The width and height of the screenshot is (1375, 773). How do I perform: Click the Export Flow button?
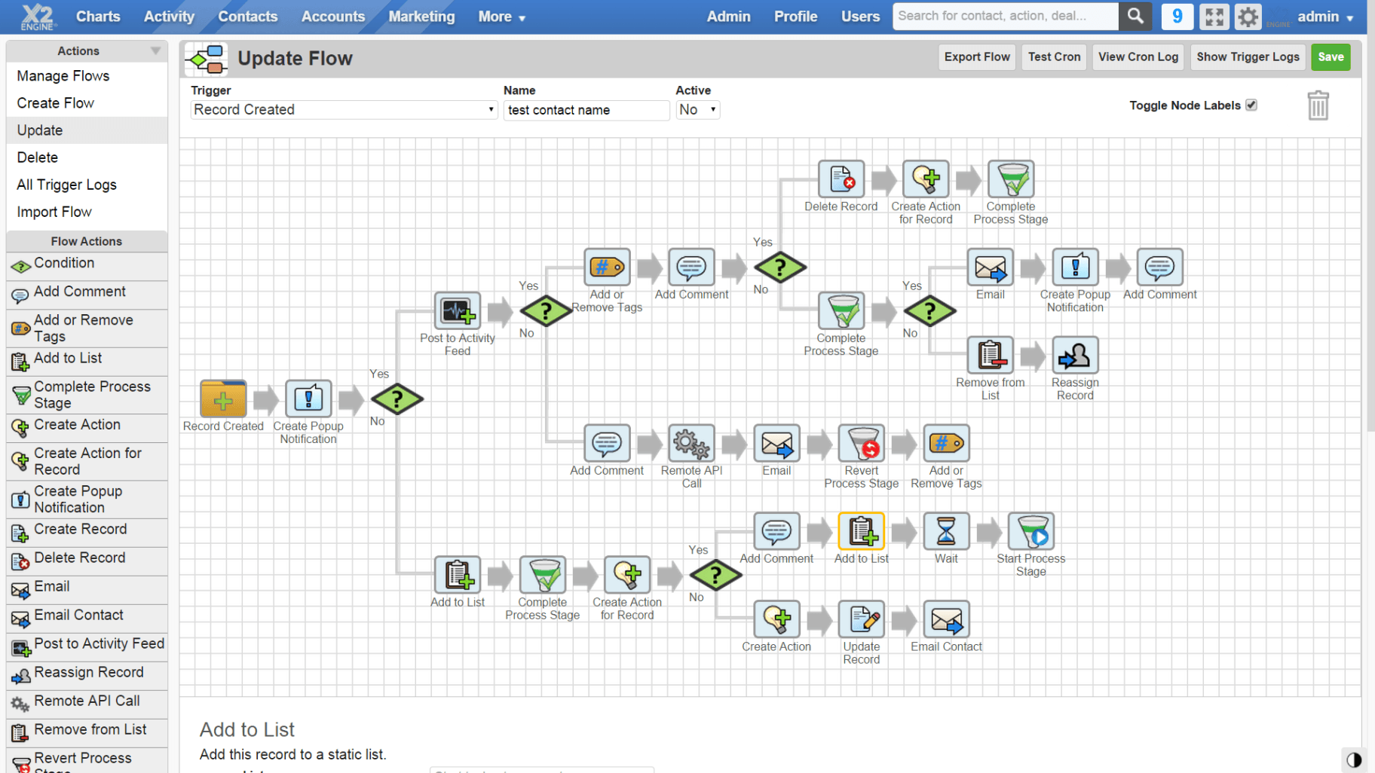click(x=977, y=57)
